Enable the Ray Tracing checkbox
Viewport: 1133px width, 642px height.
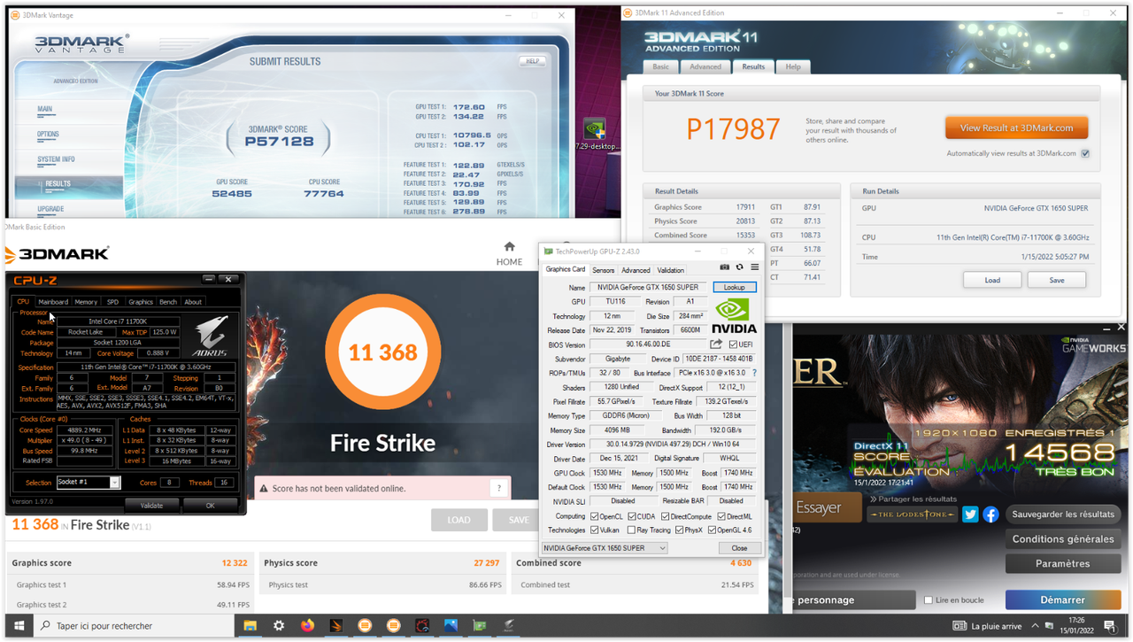coord(630,530)
